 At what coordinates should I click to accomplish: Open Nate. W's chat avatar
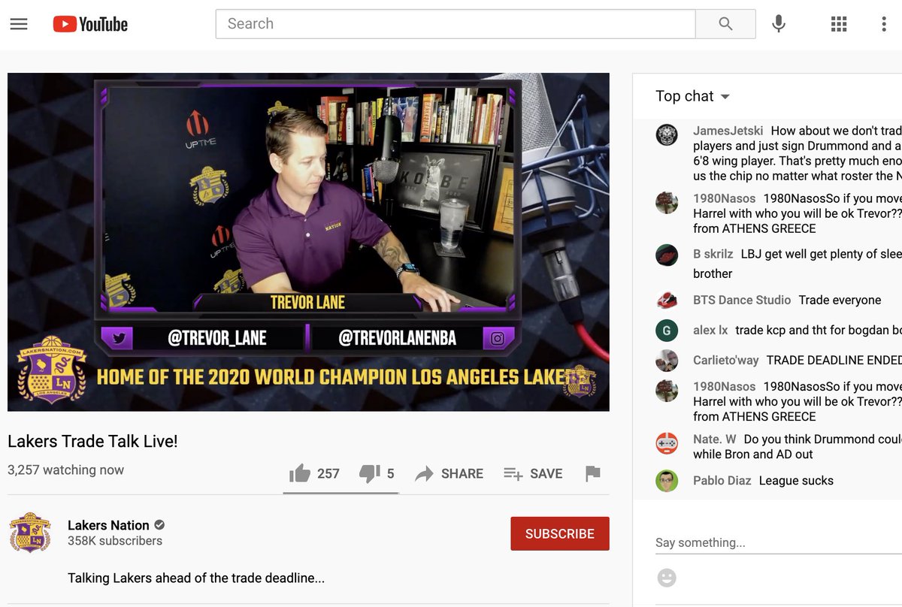click(x=667, y=443)
